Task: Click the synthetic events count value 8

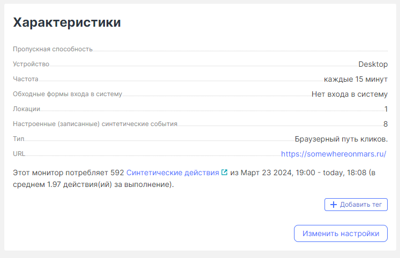Action: coord(385,124)
